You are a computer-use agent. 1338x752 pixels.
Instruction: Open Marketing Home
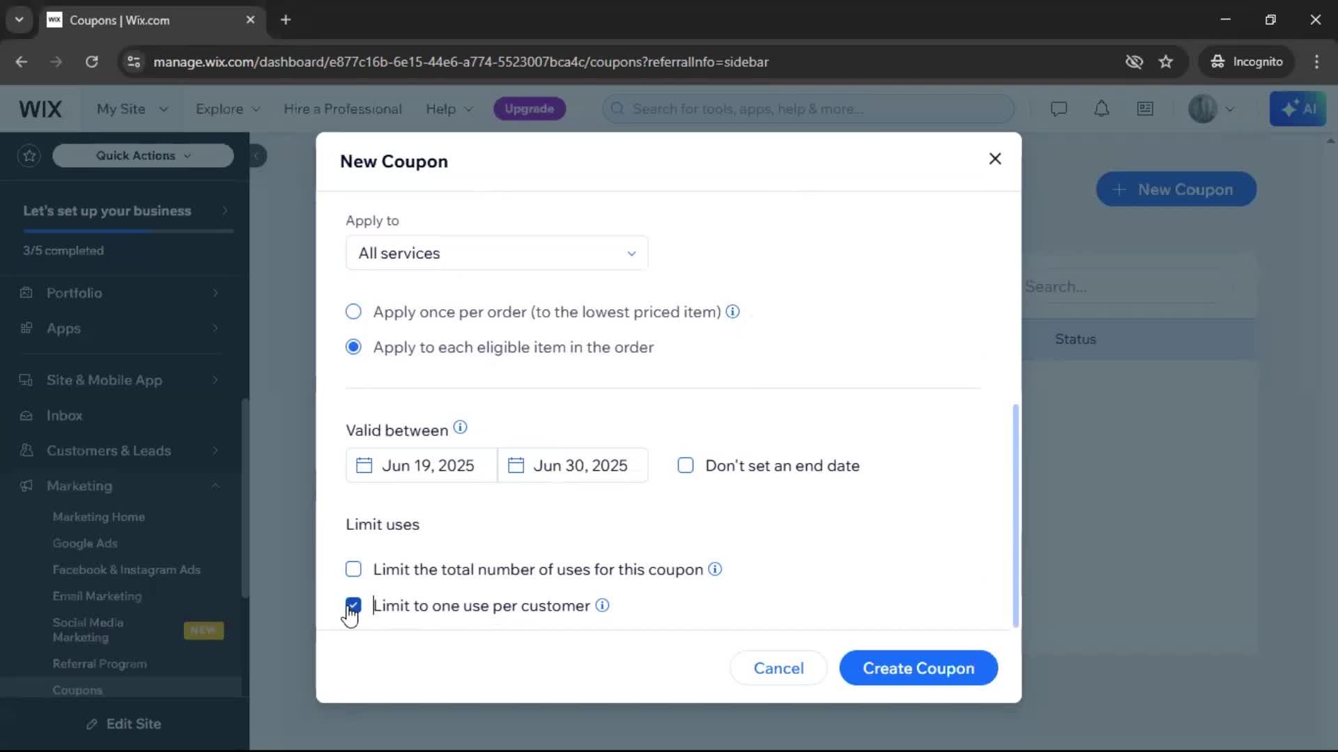(99, 517)
